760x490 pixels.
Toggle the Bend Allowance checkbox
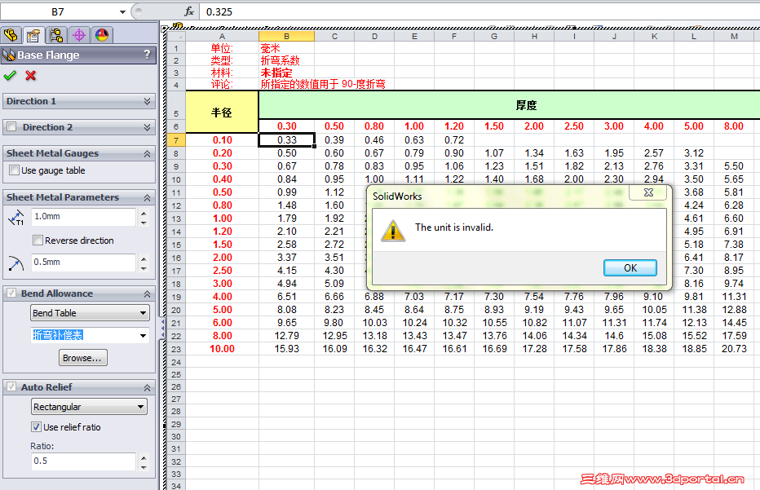[11, 294]
